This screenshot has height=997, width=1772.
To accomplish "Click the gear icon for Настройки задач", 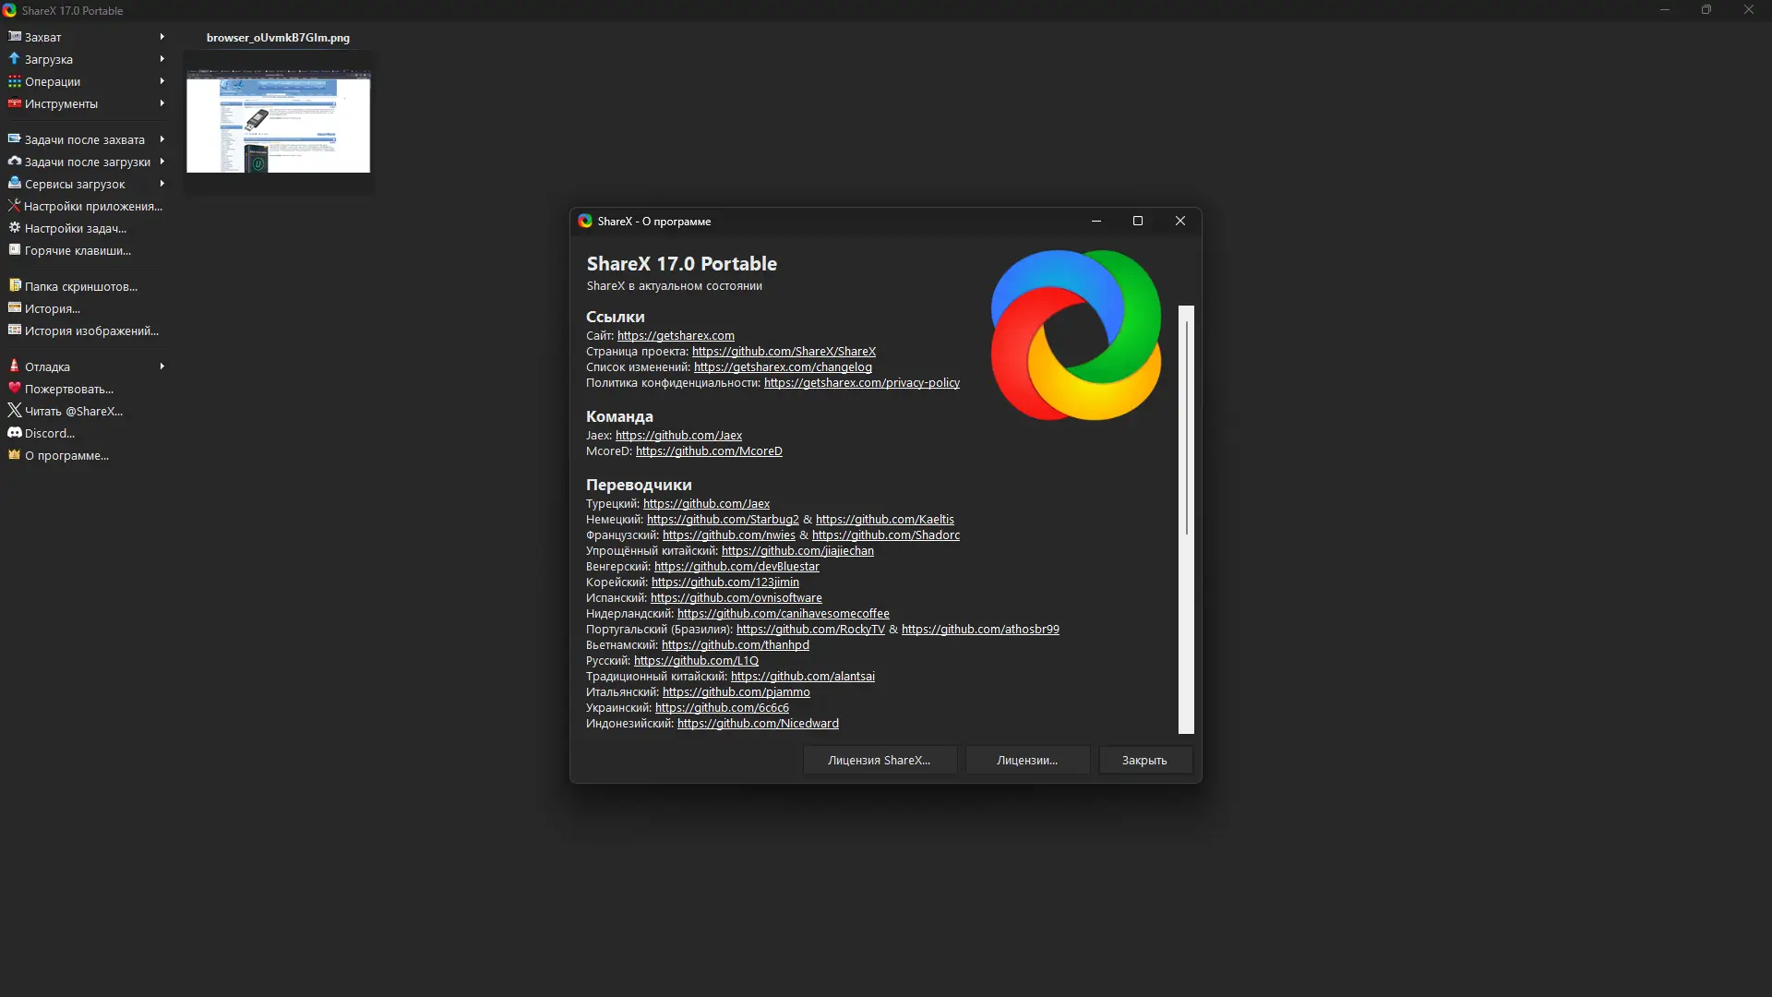I will 14,228.
